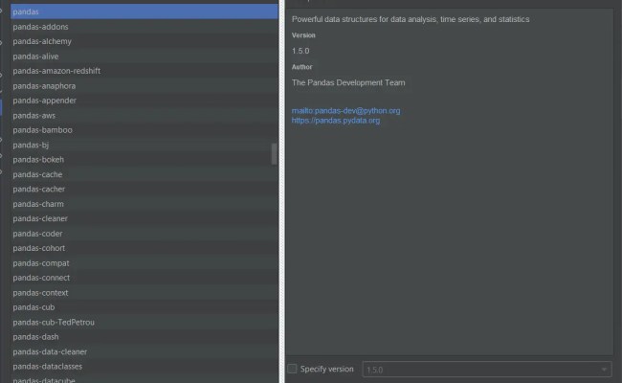Open the https://pandas.pydata.org link
This screenshot has height=383, width=622.
(x=336, y=121)
